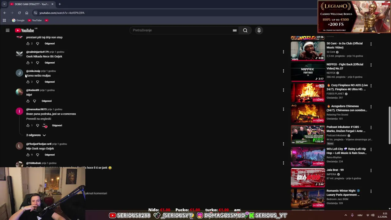Dislike the comment by @calminjarris4179
Viewport: 391px width, 220px height.
point(38,63)
